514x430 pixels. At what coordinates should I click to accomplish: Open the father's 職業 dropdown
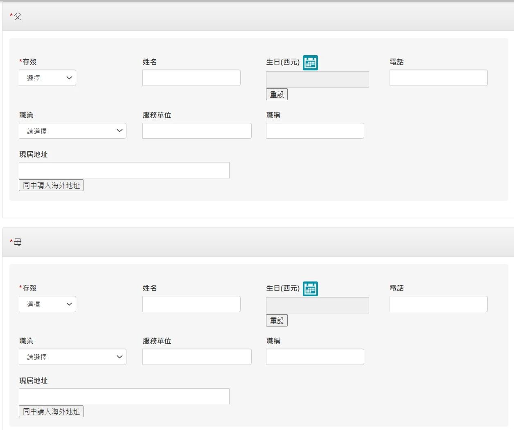pos(72,131)
